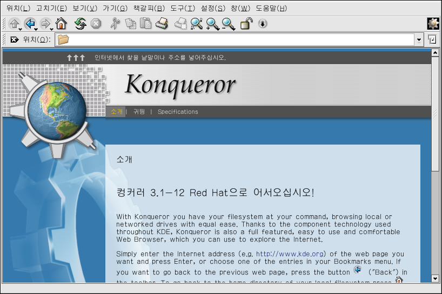Click the Back arrow icon
The image size is (442, 294).
click(x=30, y=23)
